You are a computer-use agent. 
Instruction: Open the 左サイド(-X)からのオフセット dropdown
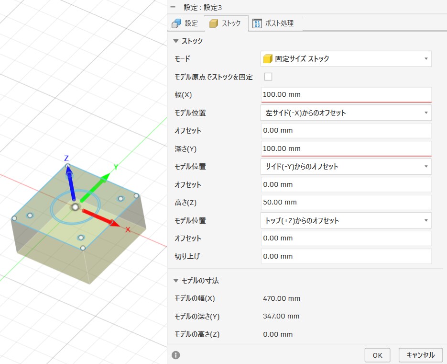click(346, 113)
